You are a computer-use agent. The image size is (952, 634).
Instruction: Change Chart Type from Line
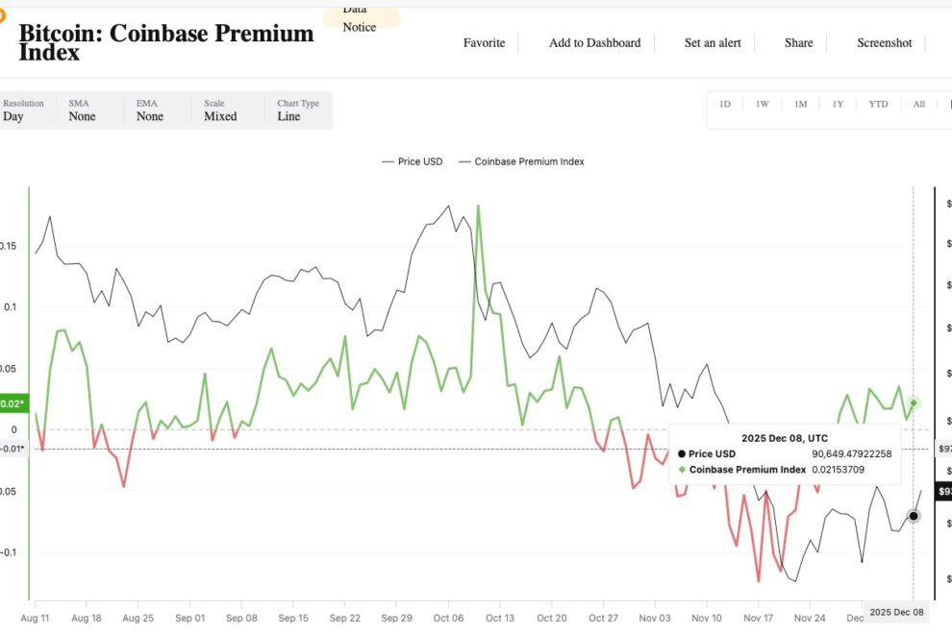tap(298, 110)
